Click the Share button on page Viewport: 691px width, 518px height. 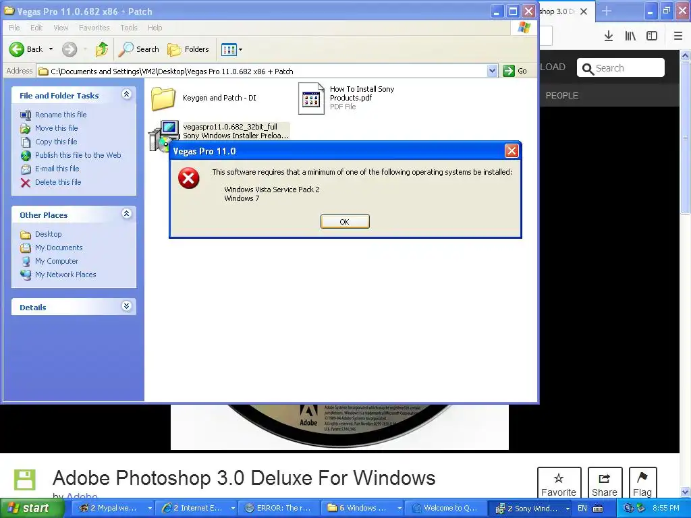[604, 483]
